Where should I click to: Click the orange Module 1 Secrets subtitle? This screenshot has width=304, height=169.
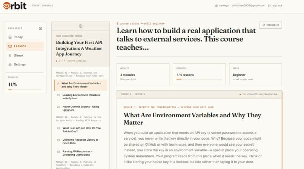pyautogui.click(x=169, y=107)
